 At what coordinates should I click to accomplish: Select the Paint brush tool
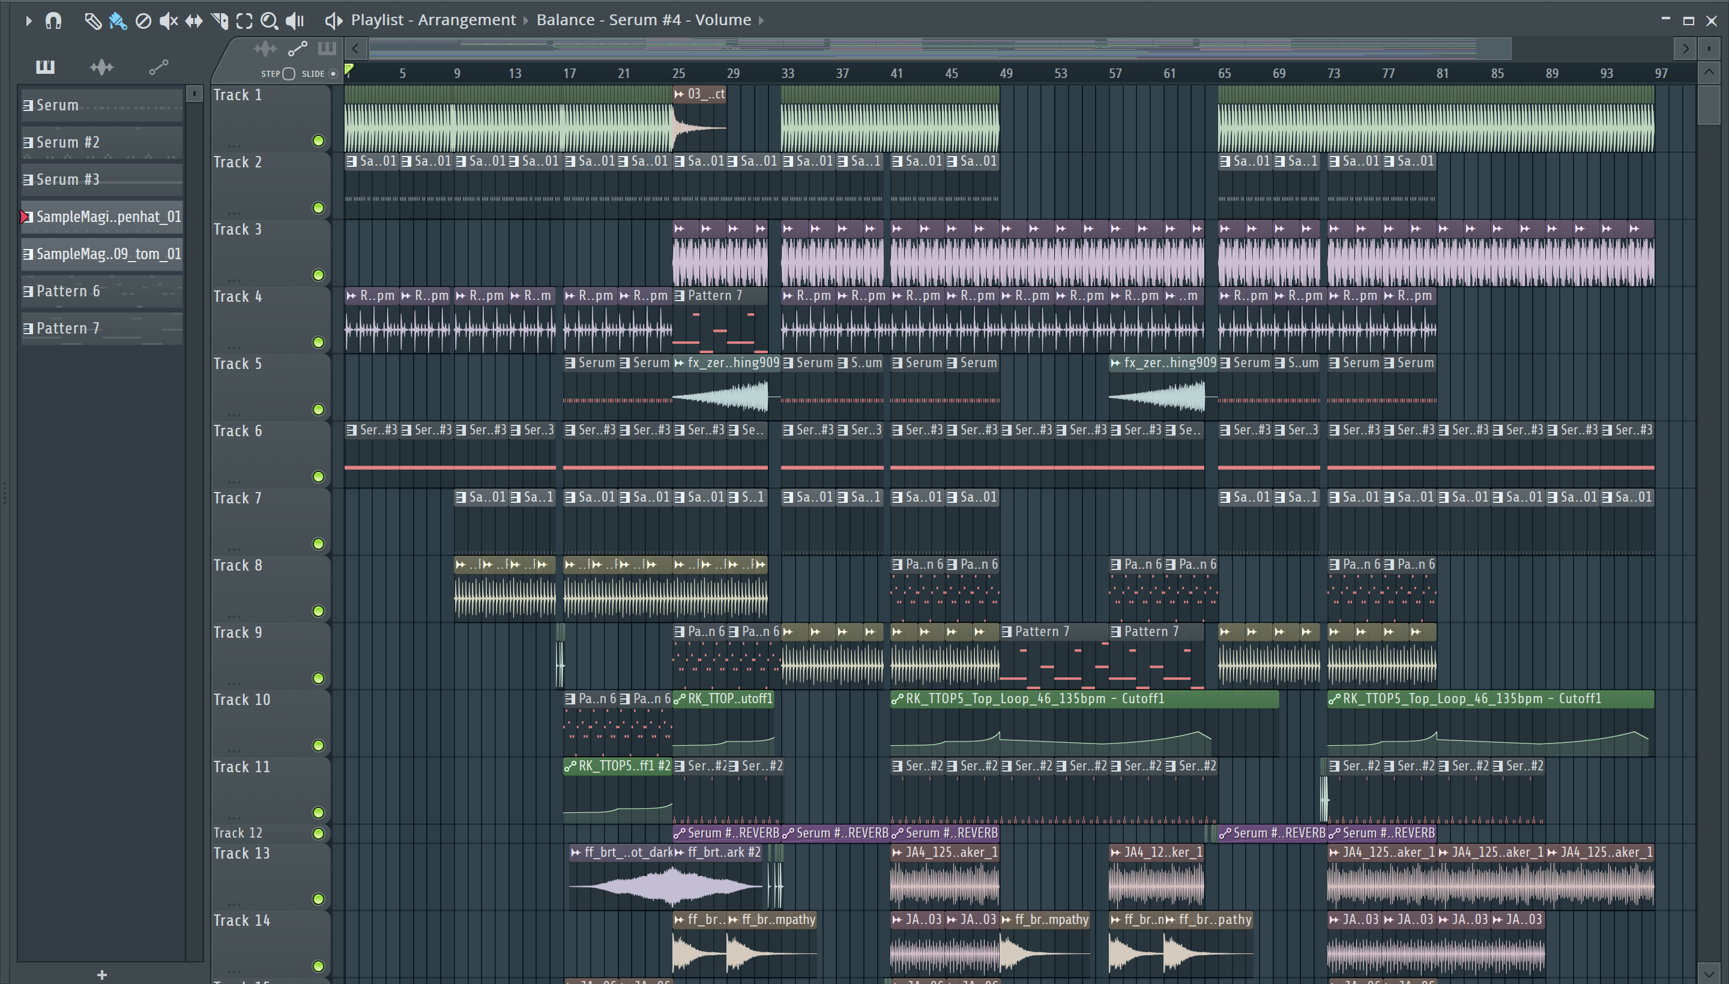pos(118,21)
